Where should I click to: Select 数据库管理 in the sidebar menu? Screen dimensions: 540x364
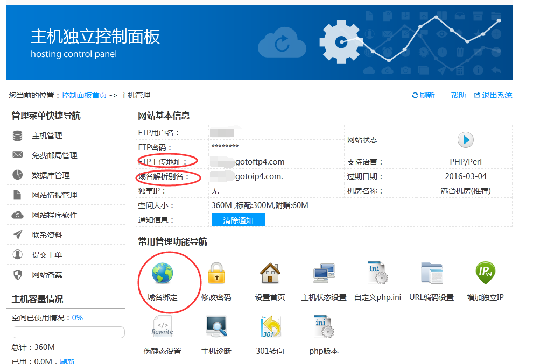point(51,175)
